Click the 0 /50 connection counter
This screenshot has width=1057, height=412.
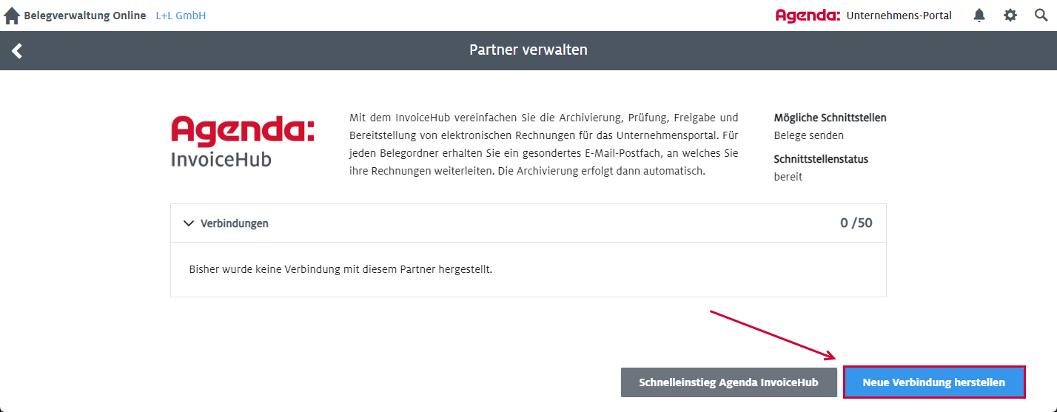pyautogui.click(x=856, y=223)
